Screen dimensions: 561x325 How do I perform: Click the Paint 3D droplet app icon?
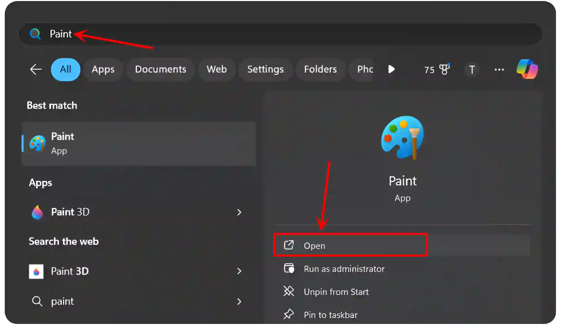(x=37, y=212)
